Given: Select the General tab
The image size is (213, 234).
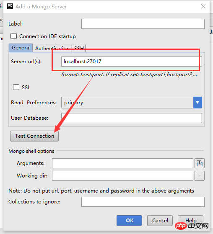Looking at the screenshot, I should tap(21, 48).
